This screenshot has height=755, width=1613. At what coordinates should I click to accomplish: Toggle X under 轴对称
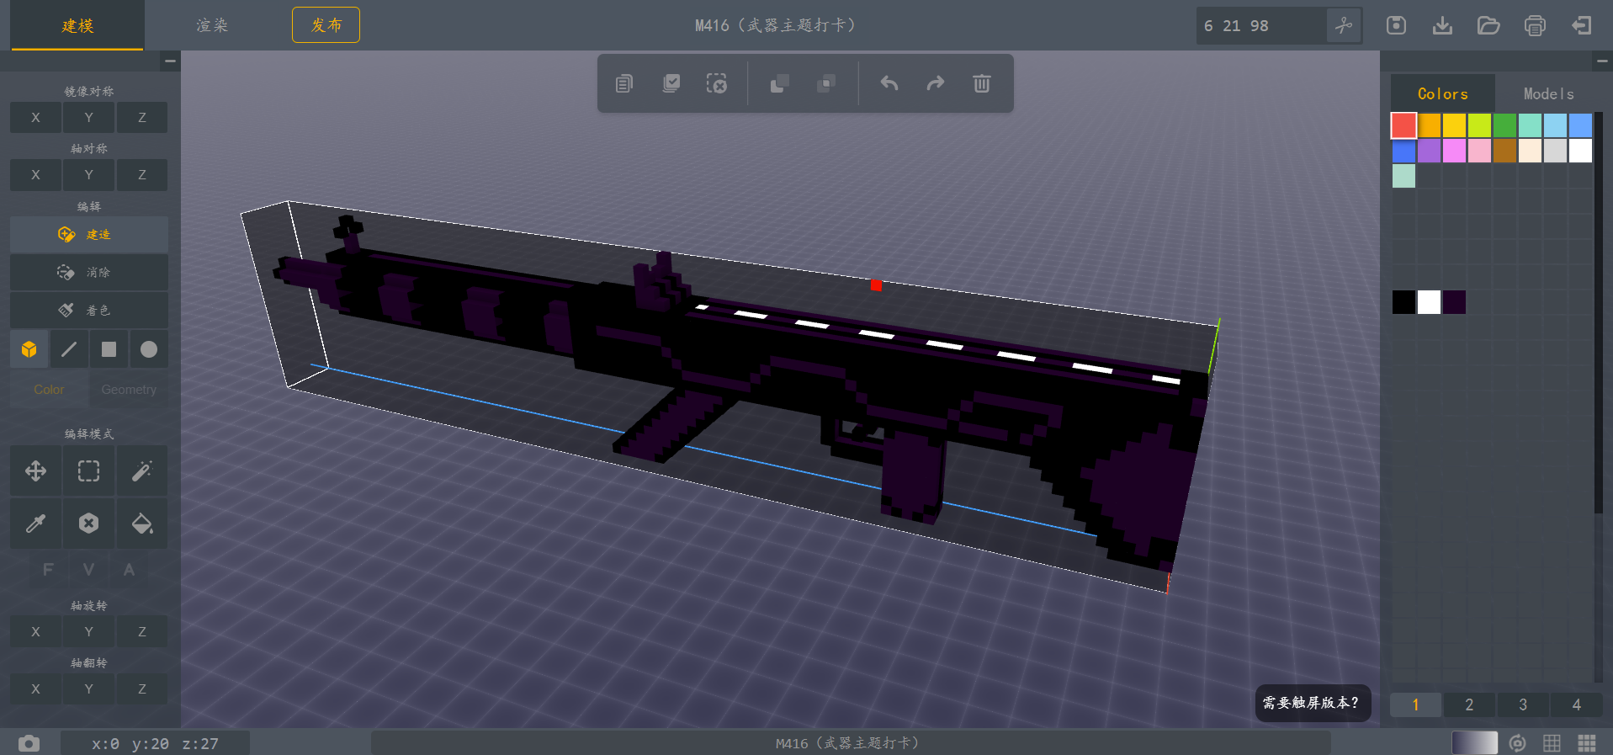coord(35,175)
